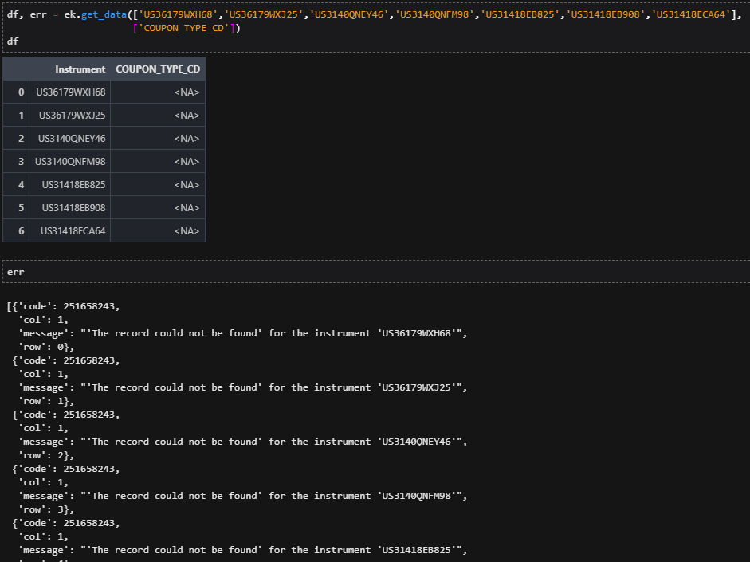Click the Instrument column header

pyautogui.click(x=70, y=69)
